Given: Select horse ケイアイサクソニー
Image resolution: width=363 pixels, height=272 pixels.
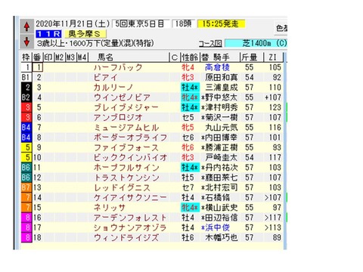Looking at the screenshot, I should click(130, 197).
